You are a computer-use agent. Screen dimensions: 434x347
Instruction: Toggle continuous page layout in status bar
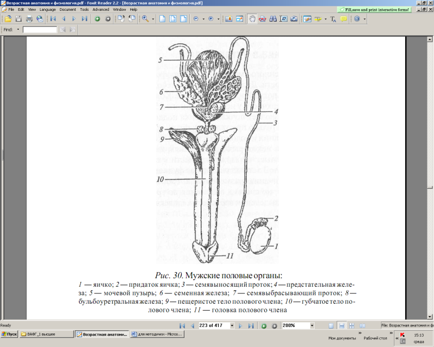click(x=342, y=325)
